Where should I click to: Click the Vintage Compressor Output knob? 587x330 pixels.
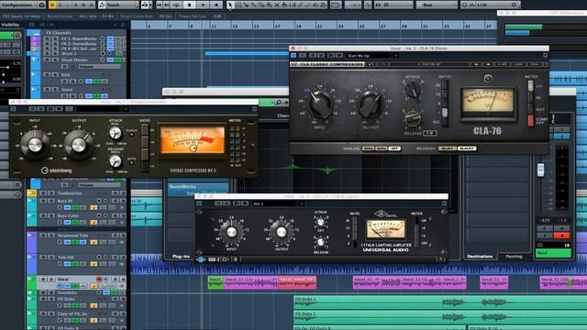[79, 145]
